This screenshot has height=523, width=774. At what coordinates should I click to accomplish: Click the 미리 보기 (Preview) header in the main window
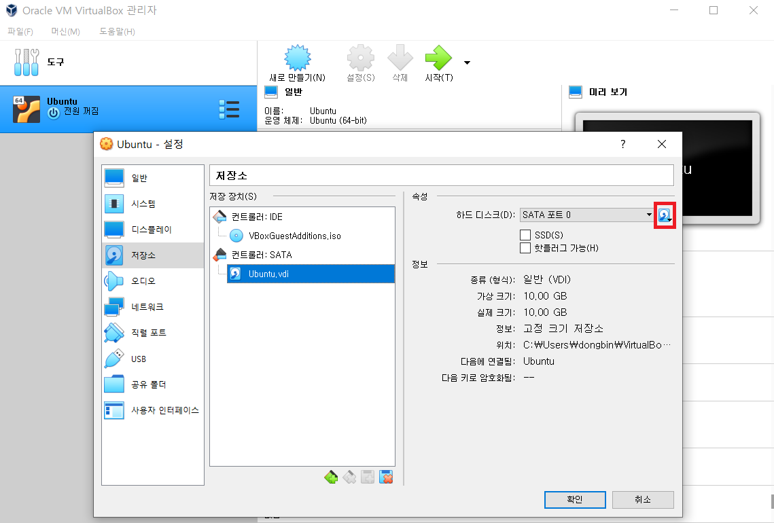pos(608,92)
